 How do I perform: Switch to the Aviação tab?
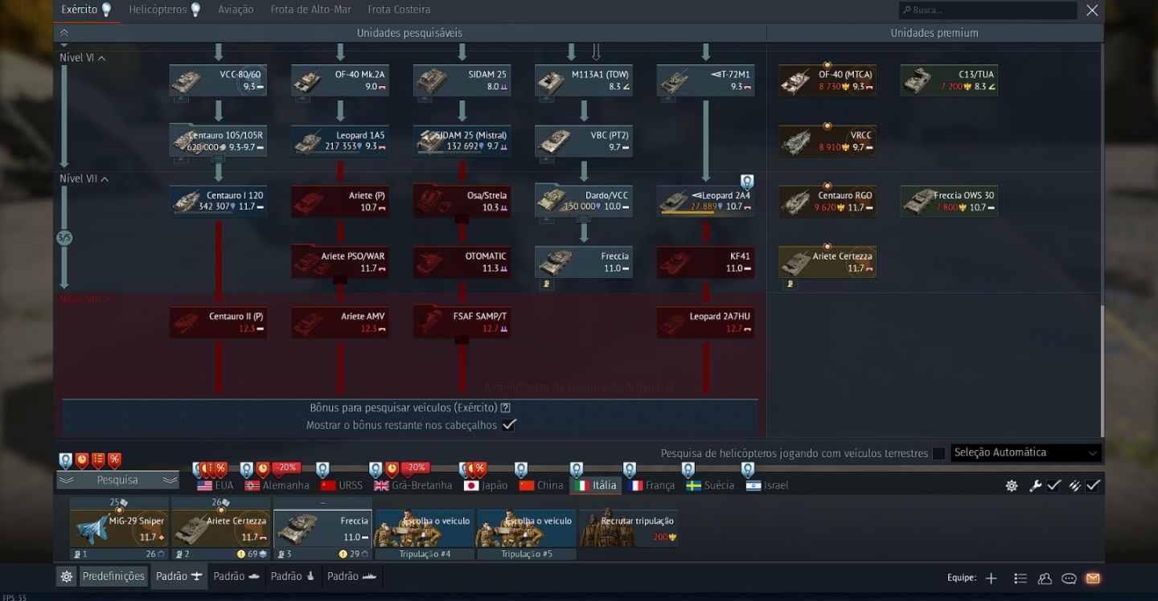(236, 10)
